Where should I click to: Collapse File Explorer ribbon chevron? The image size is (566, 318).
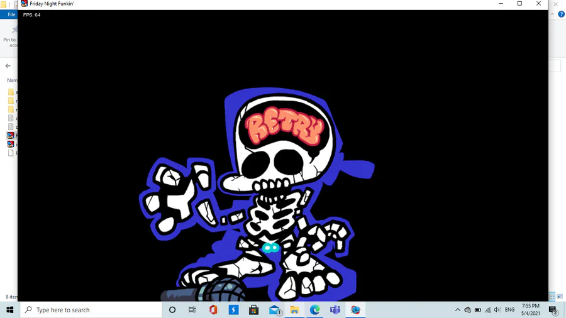[x=552, y=14]
